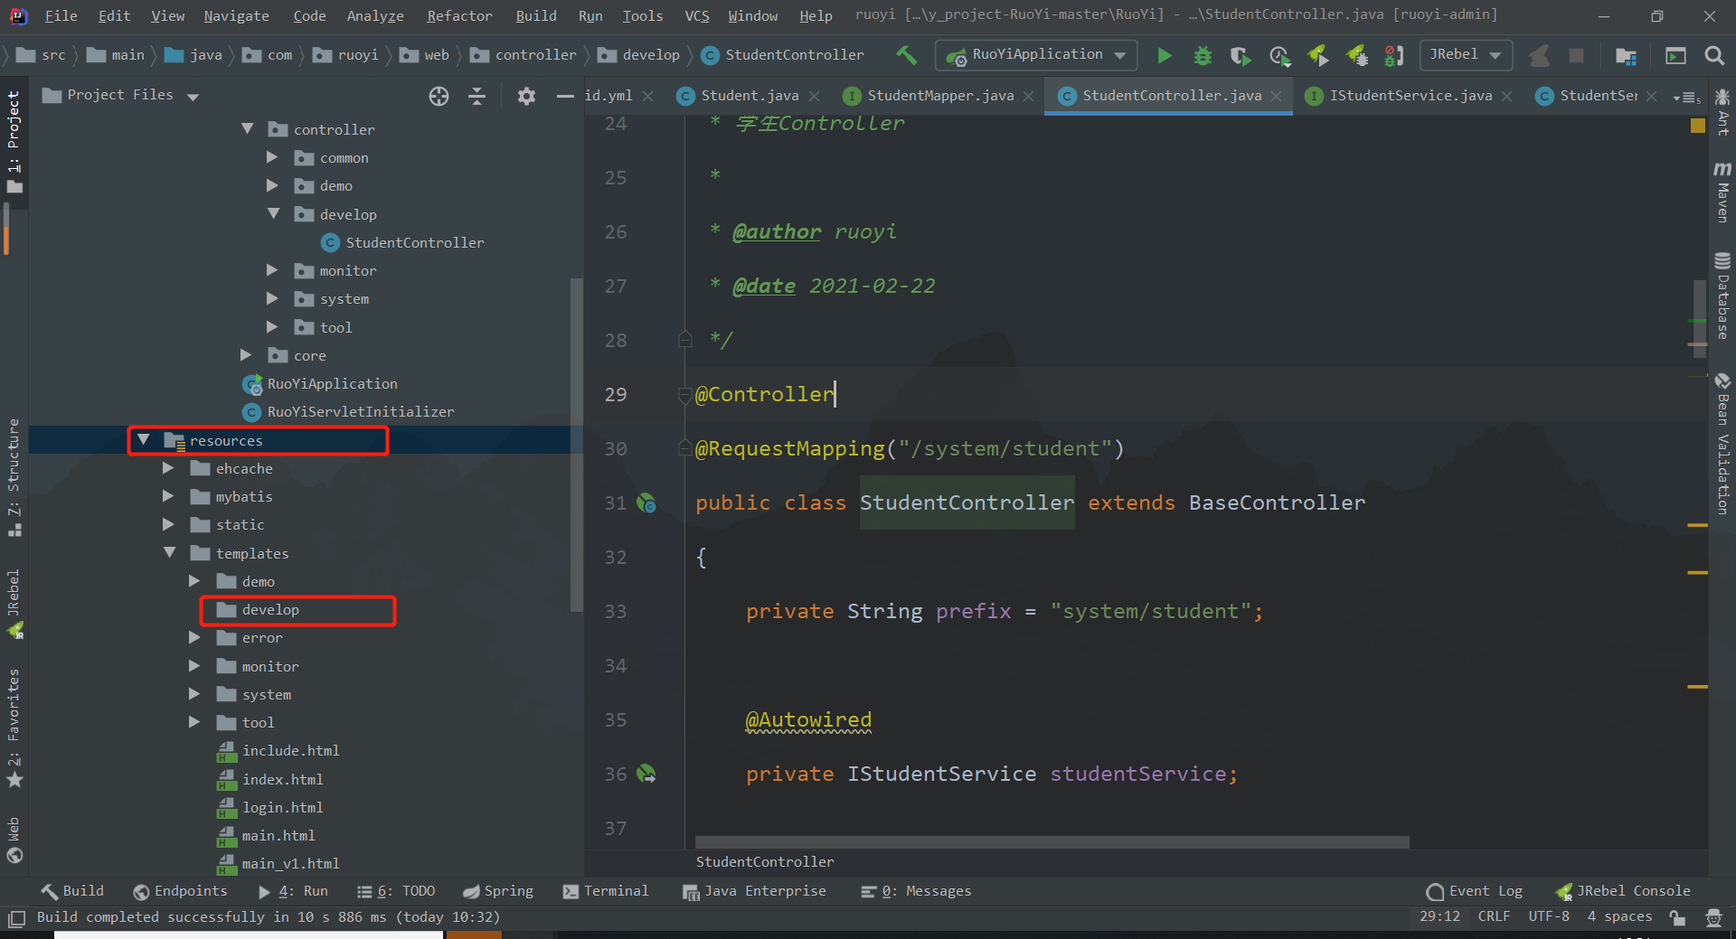Image resolution: width=1736 pixels, height=939 pixels.
Task: Select login.html in the templates folder
Action: [282, 807]
